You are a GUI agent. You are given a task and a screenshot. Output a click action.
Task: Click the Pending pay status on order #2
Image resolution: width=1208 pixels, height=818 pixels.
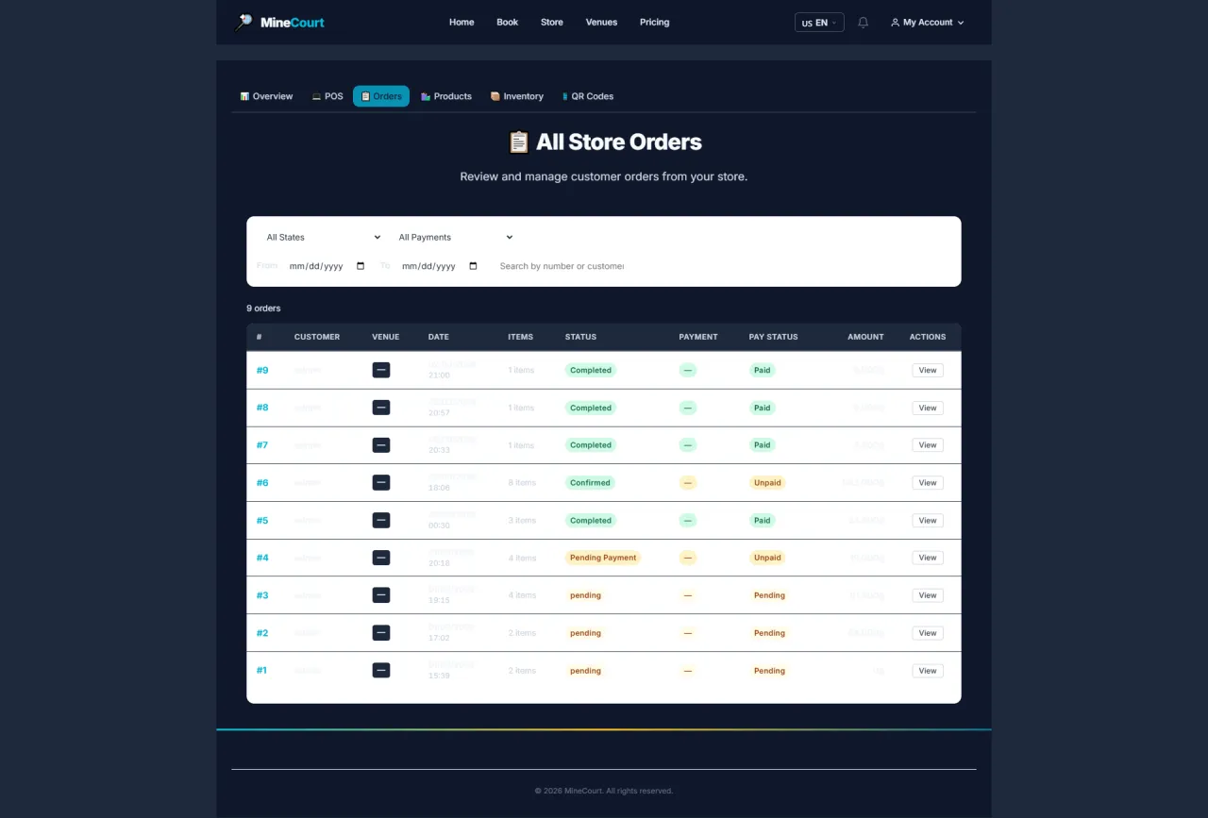tap(769, 633)
